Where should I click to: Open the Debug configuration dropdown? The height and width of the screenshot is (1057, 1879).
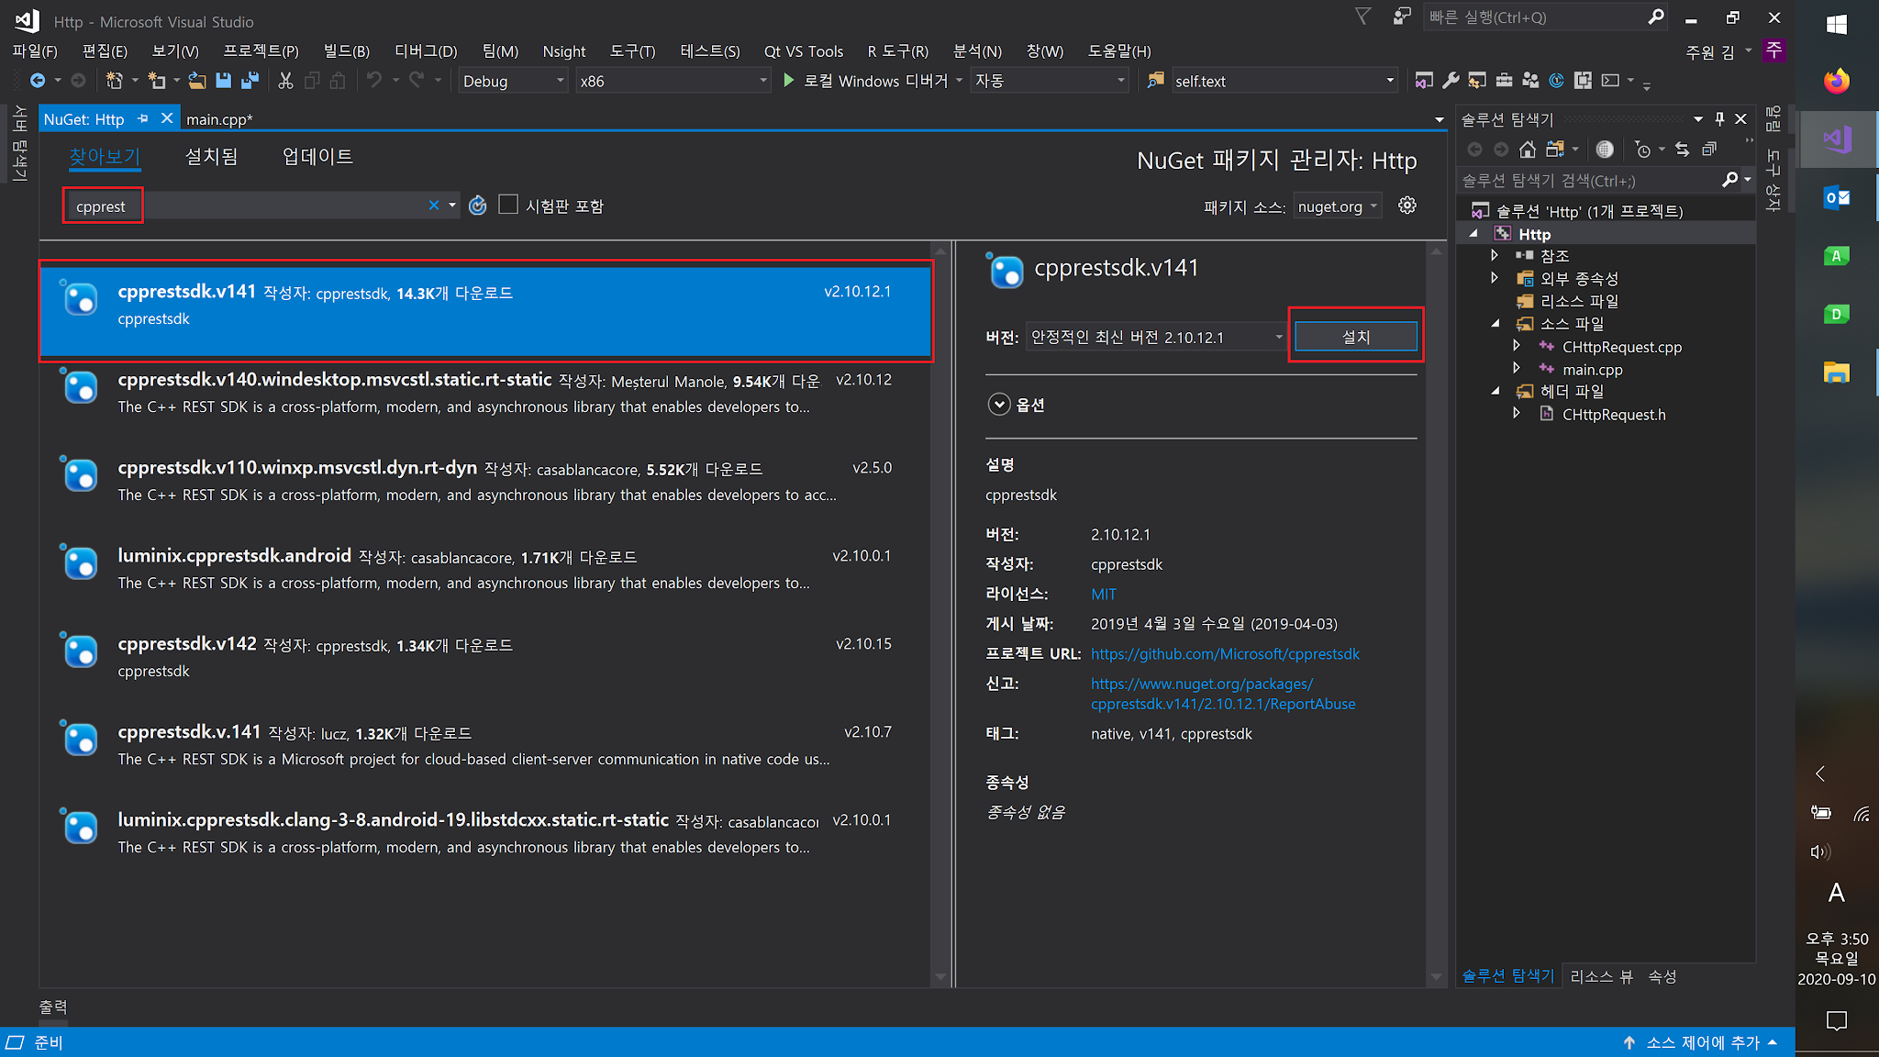(x=560, y=81)
